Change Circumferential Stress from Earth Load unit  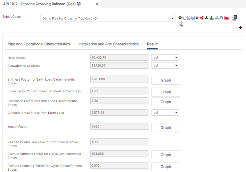click(x=165, y=113)
